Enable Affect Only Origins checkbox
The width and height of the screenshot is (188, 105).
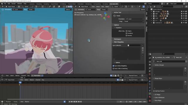click(x=126, y=31)
